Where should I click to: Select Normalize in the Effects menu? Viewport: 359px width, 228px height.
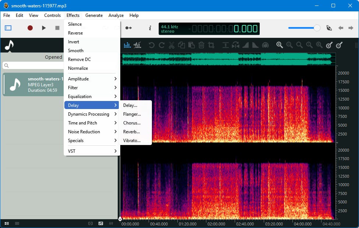point(78,68)
